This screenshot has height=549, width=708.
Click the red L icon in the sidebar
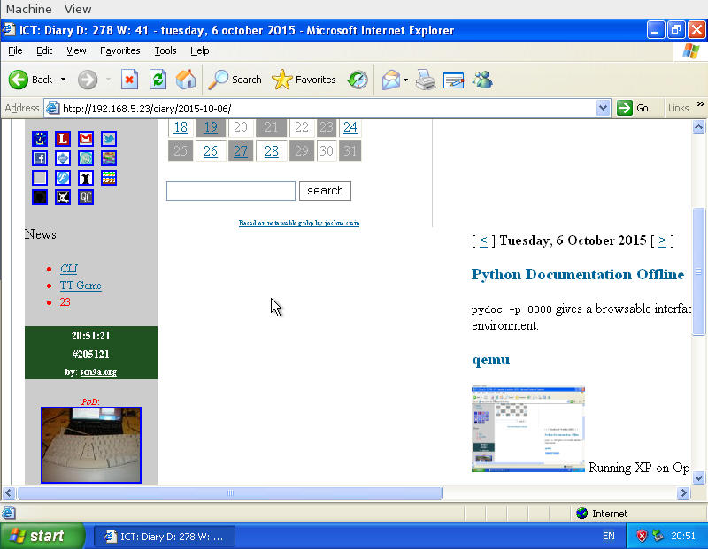point(63,138)
